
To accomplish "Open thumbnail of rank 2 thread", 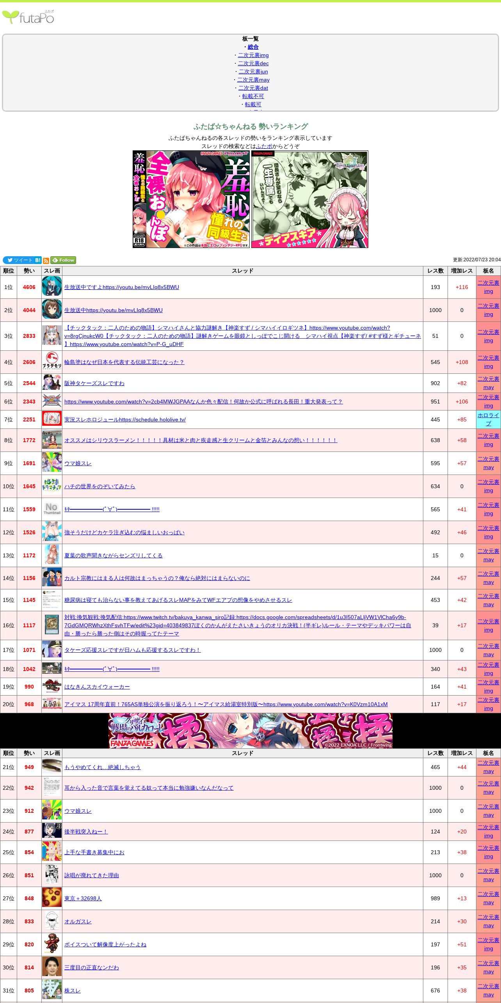I will coord(52,310).
